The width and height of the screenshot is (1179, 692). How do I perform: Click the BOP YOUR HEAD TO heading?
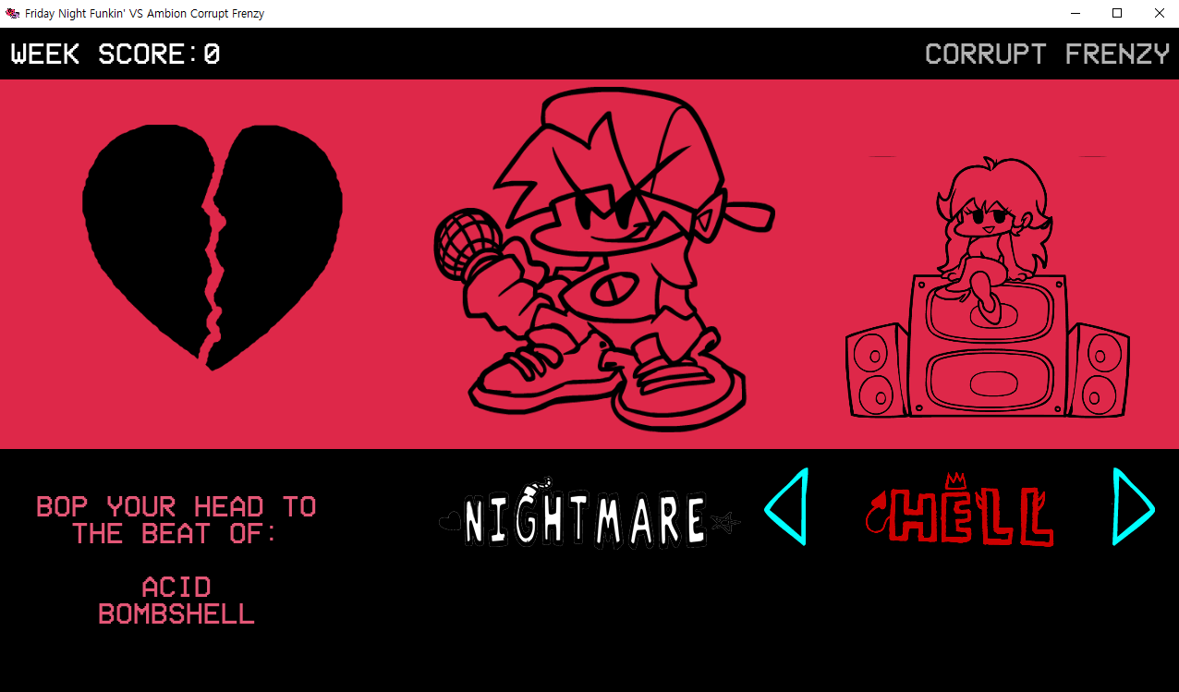pyautogui.click(x=176, y=506)
